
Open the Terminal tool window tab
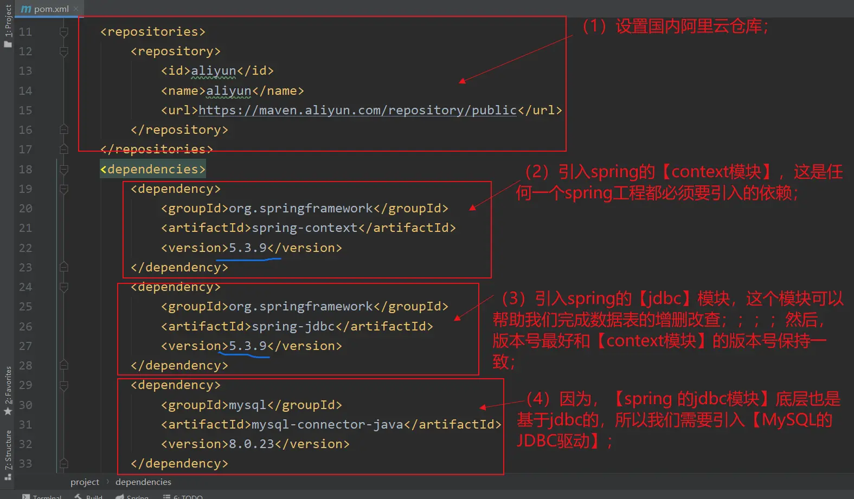[x=42, y=496]
